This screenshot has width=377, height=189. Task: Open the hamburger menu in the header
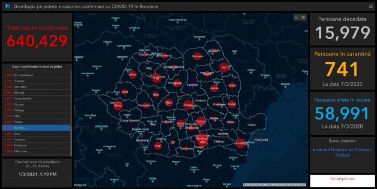371,6
